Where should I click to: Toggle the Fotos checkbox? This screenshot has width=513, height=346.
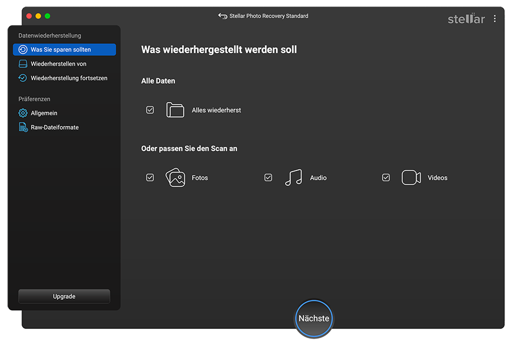point(150,177)
